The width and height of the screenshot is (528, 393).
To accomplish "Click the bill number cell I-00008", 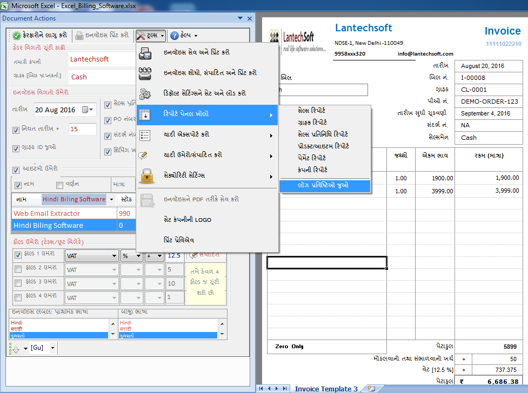I will coord(488,78).
